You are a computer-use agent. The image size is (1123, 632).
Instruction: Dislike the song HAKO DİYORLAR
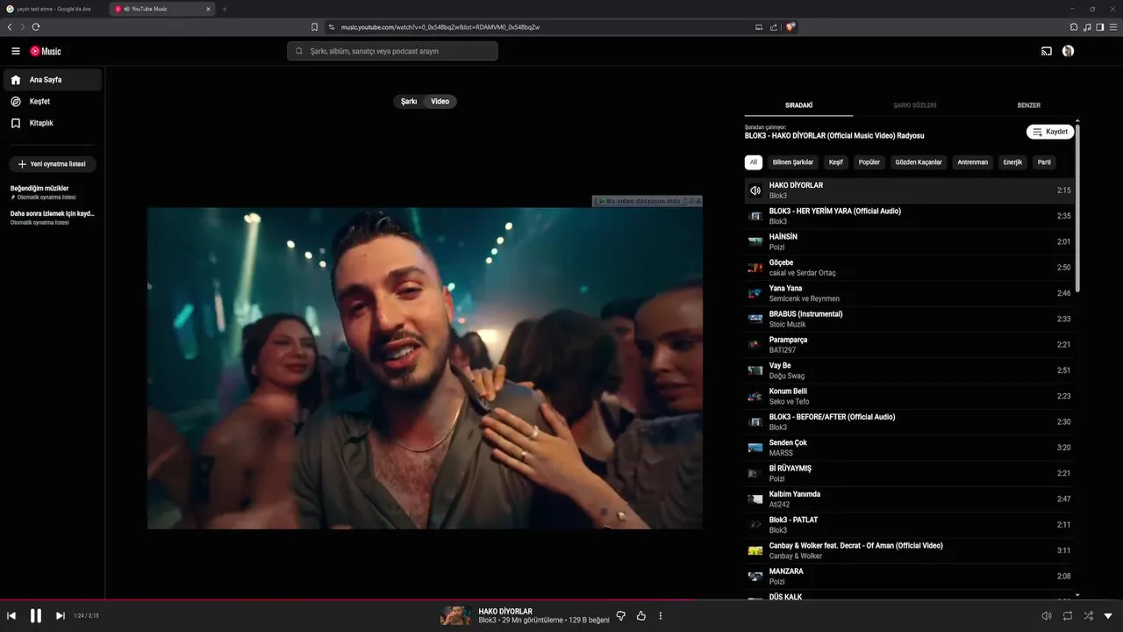(621, 616)
